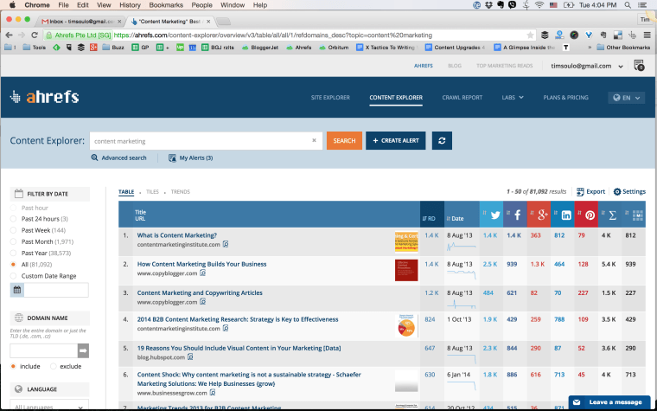Sort results by the Pinterest column icon
Viewport: 657px width, 411px height.
(x=590, y=215)
